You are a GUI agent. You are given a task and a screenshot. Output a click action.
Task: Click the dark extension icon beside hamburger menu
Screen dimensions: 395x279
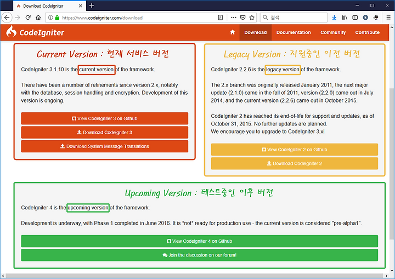point(376,18)
